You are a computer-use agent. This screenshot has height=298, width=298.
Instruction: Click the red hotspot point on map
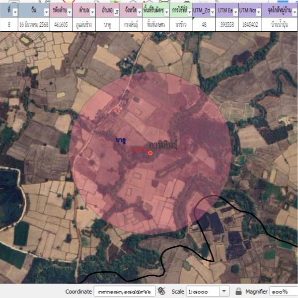(150, 153)
